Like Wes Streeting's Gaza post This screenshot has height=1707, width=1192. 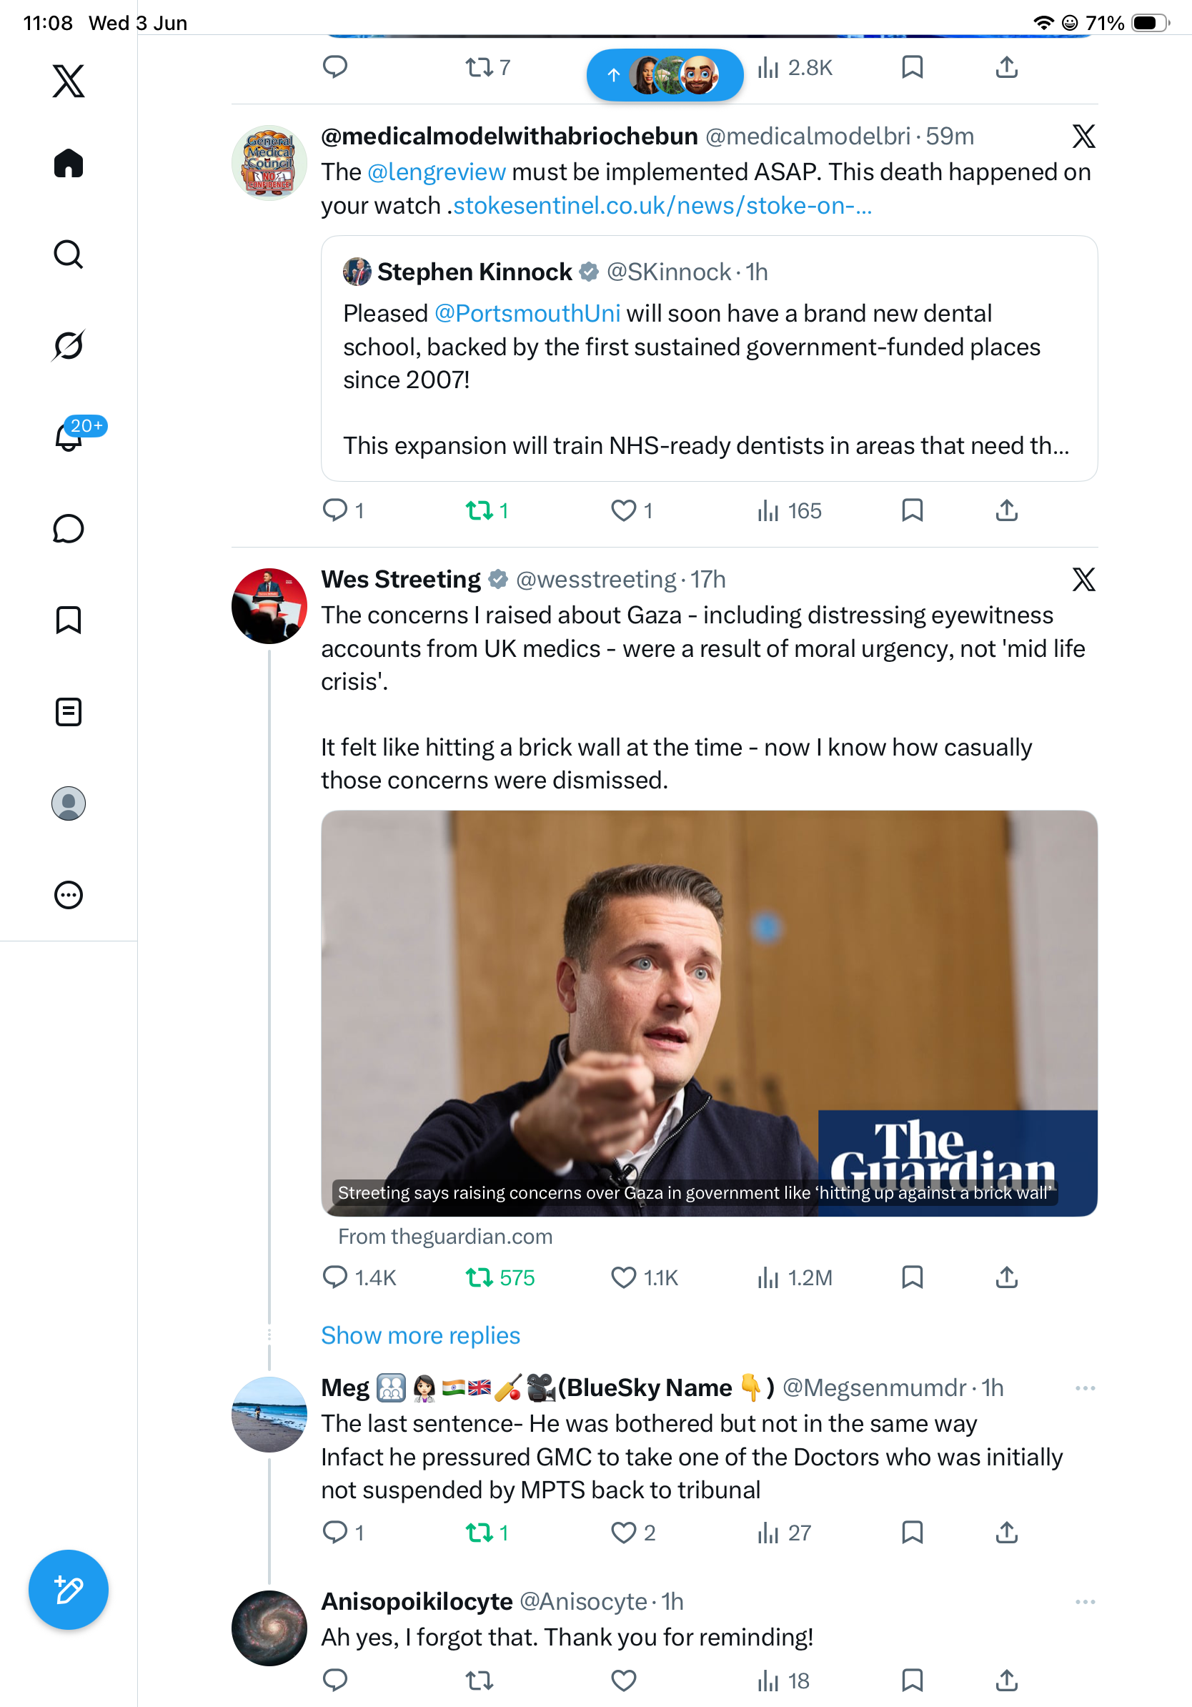(623, 1277)
